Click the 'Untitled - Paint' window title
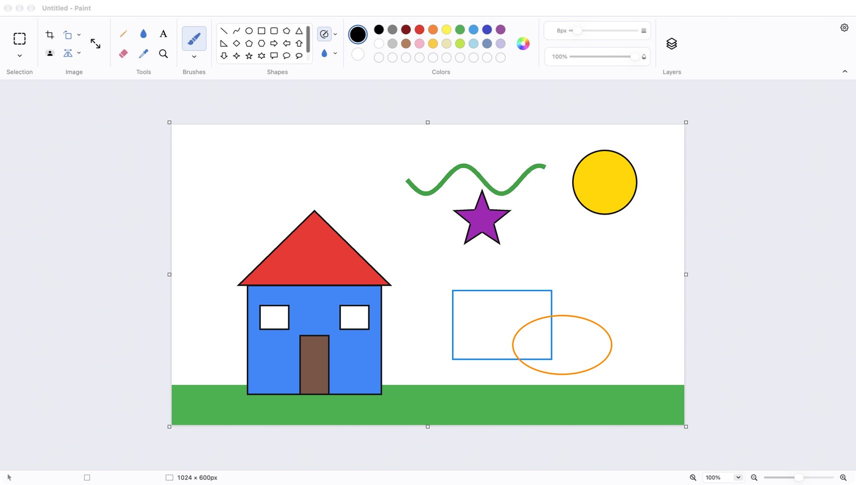The image size is (856, 485). pos(67,8)
